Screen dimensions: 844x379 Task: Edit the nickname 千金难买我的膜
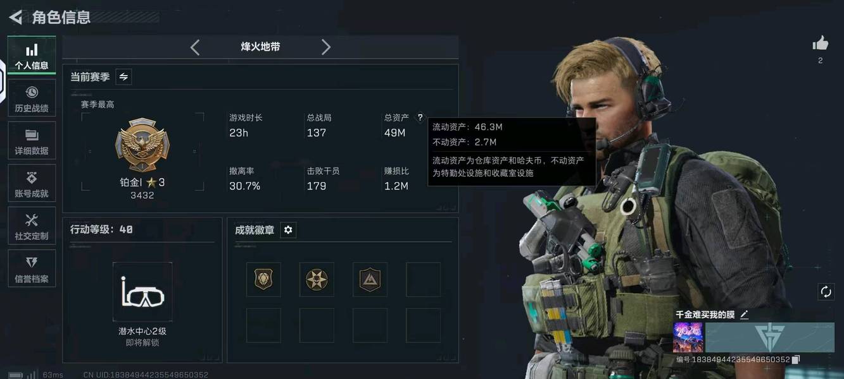click(745, 314)
